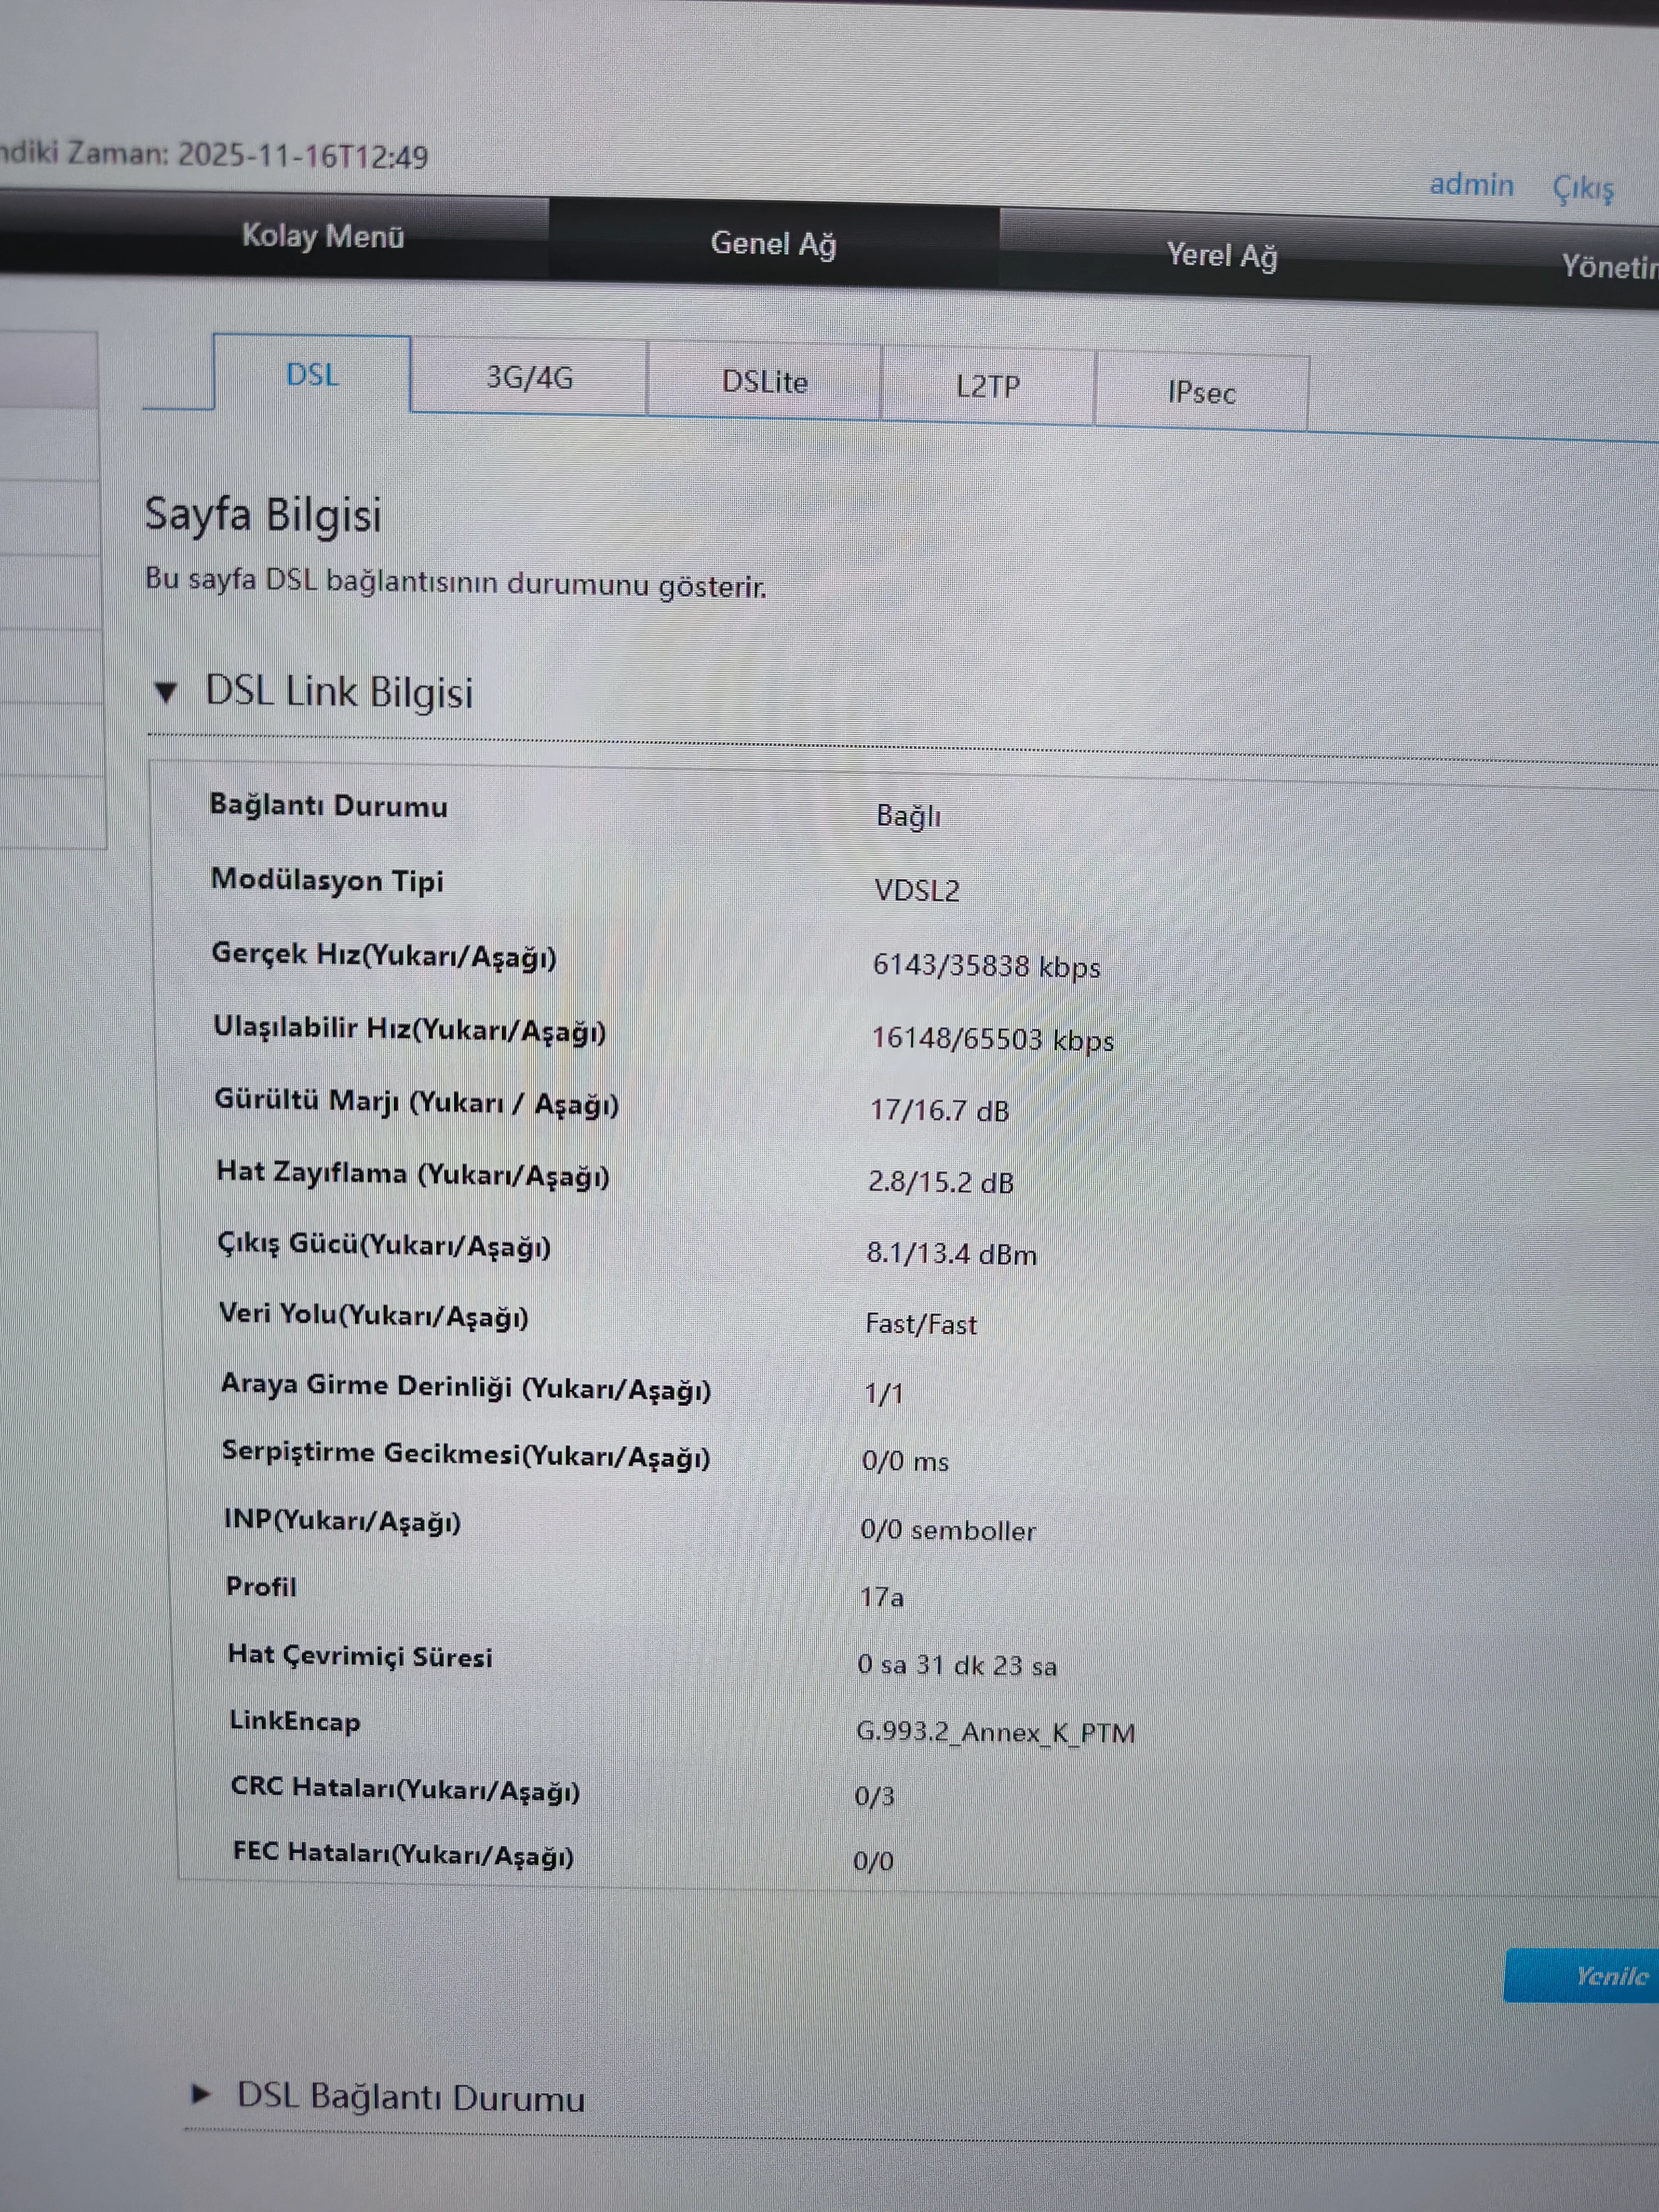
Task: Click the Sayfa Bilgisi heading
Action: [x=263, y=515]
